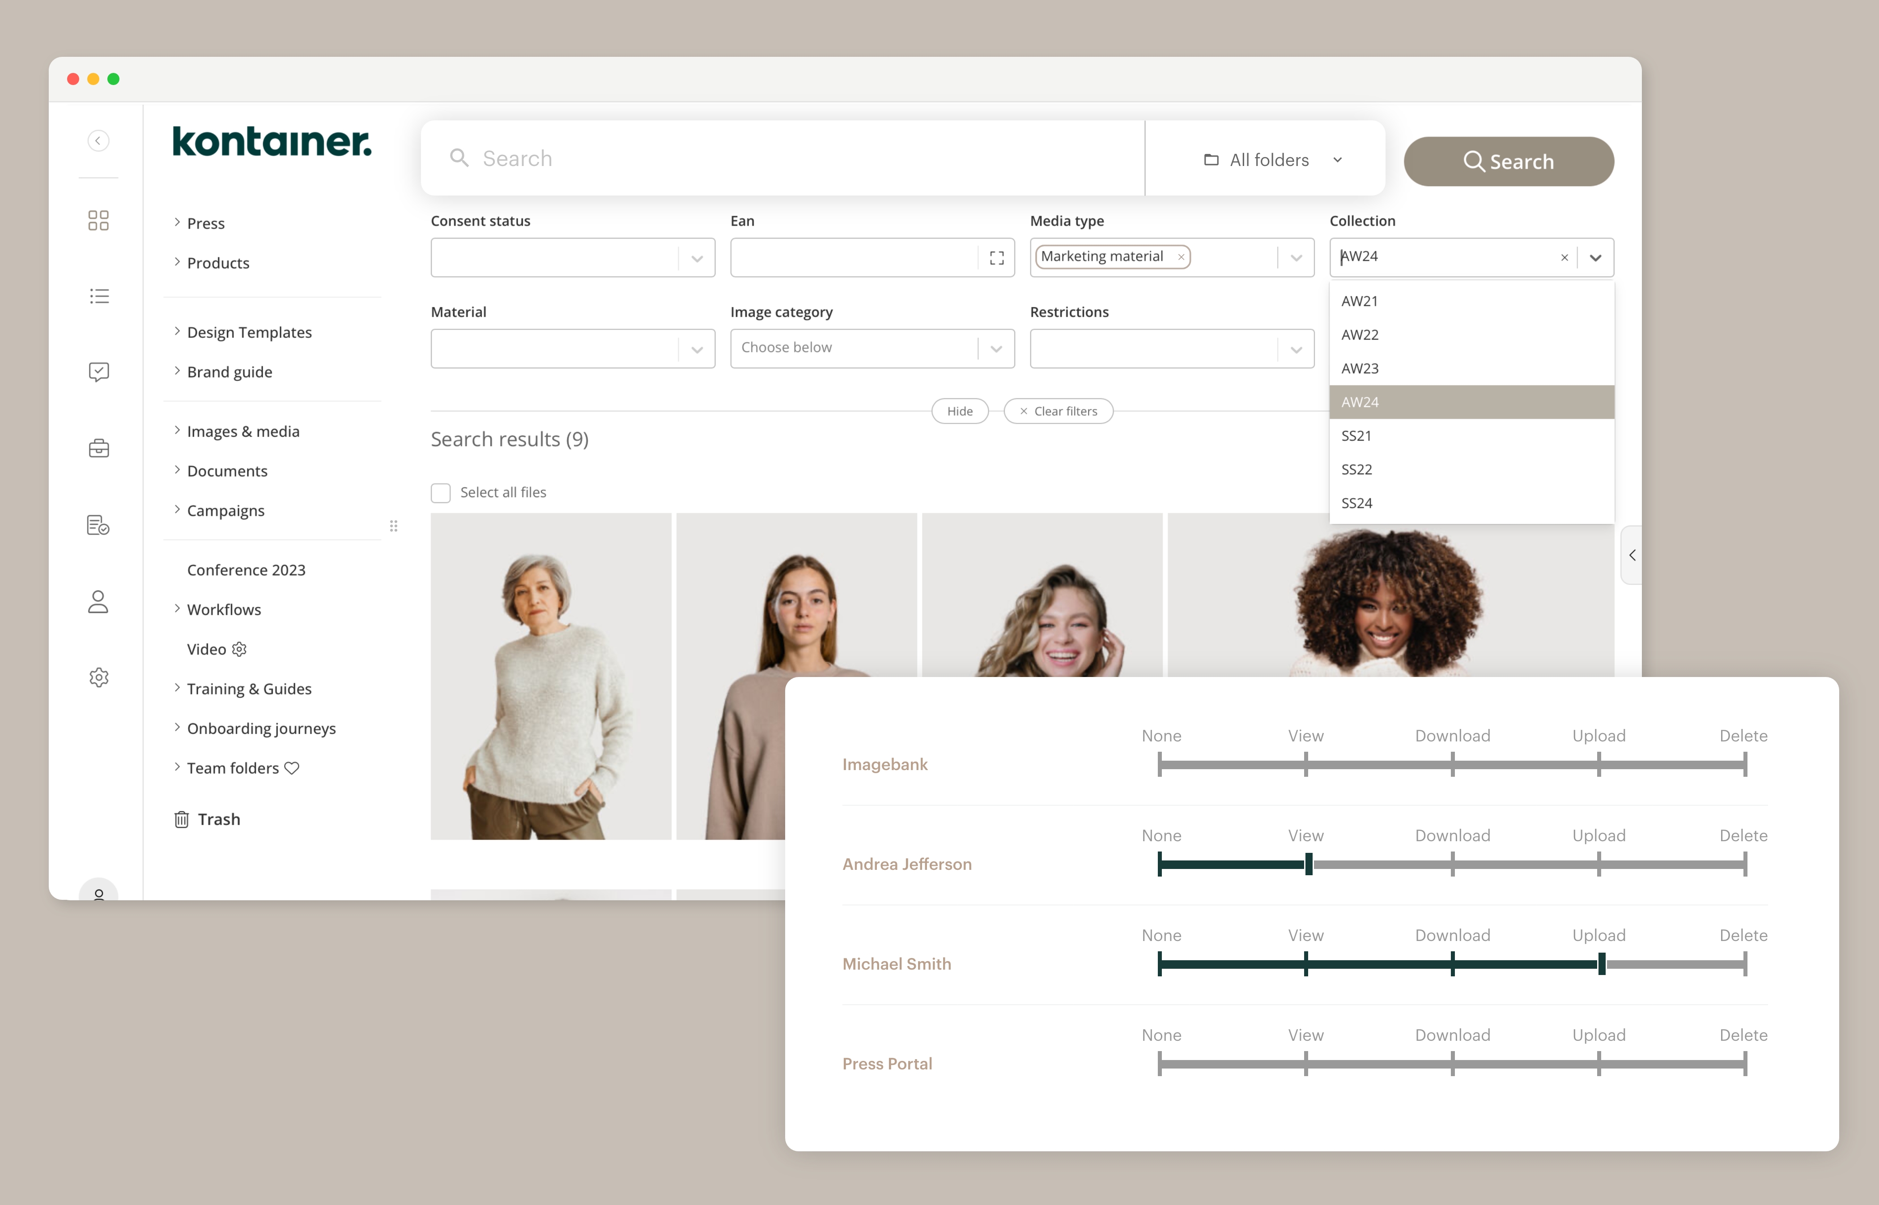Open Video folder settings gear
Image resolution: width=1879 pixels, height=1205 pixels.
click(238, 649)
